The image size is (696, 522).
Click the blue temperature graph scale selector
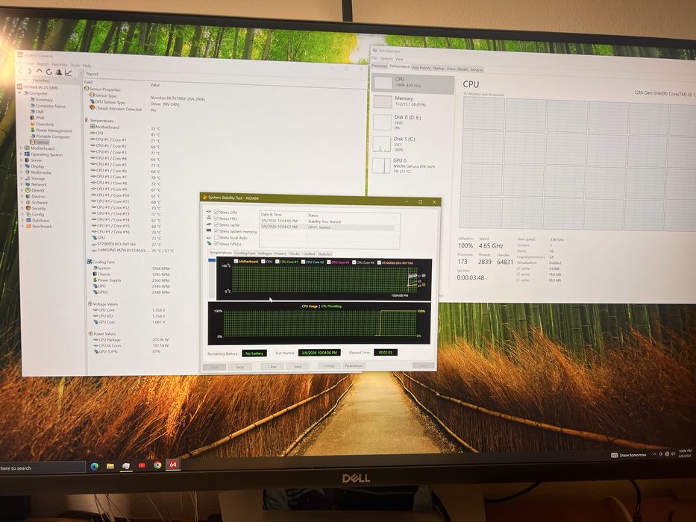tap(212, 260)
